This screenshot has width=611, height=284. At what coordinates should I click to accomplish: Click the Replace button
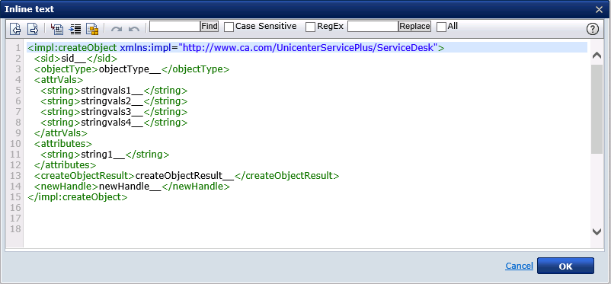click(414, 26)
